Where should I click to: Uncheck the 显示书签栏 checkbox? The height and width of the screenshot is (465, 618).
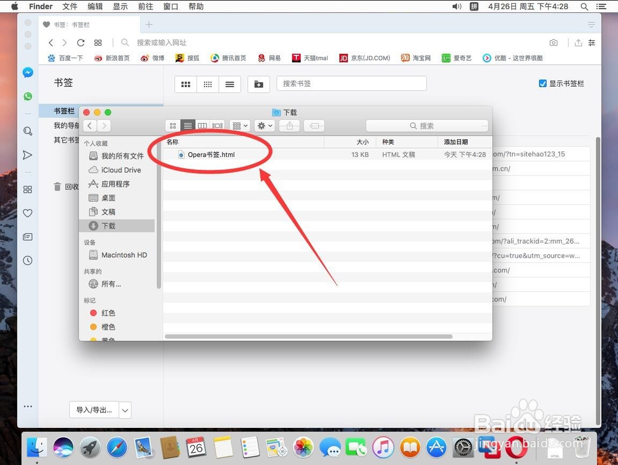pyautogui.click(x=543, y=83)
